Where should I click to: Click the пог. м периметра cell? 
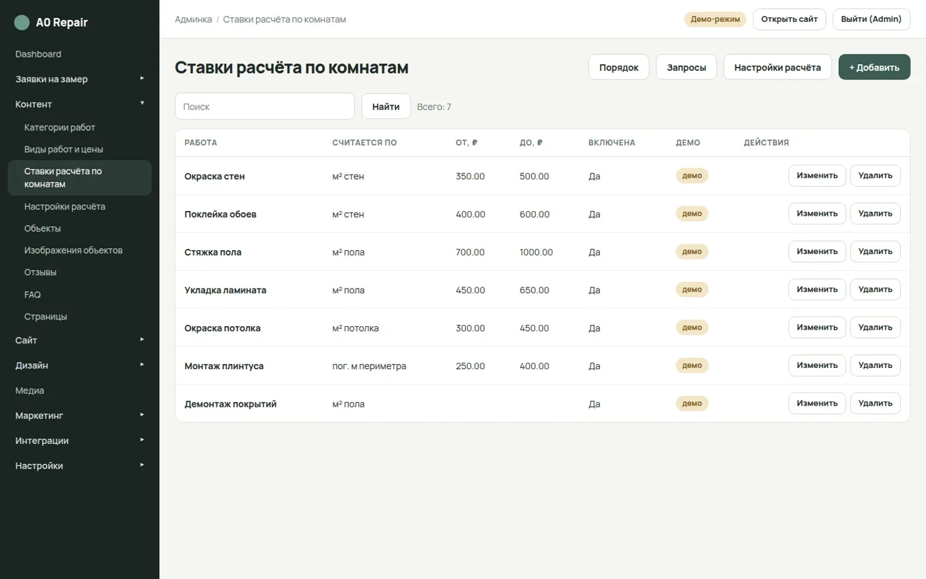(x=369, y=366)
